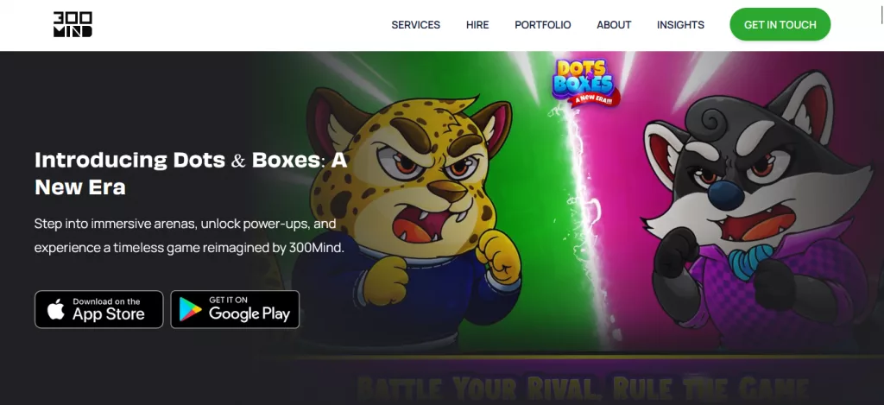The width and height of the screenshot is (884, 405).
Task: Click Download on the App Store badge
Action: 98,309
